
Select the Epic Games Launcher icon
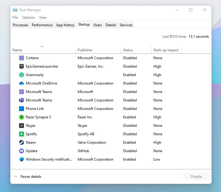(22, 66)
